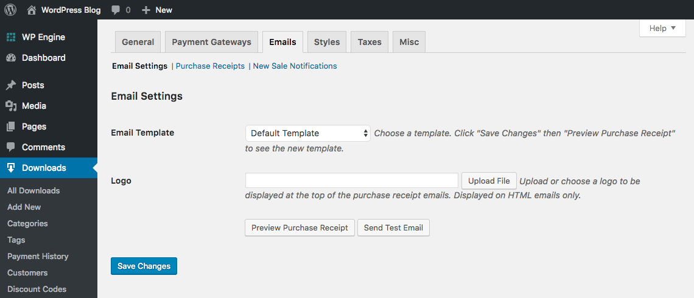Go to the Misc tab
694x298 pixels.
click(409, 42)
